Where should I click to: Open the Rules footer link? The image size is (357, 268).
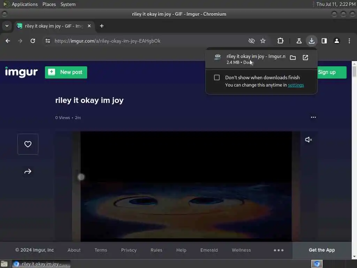click(x=156, y=250)
